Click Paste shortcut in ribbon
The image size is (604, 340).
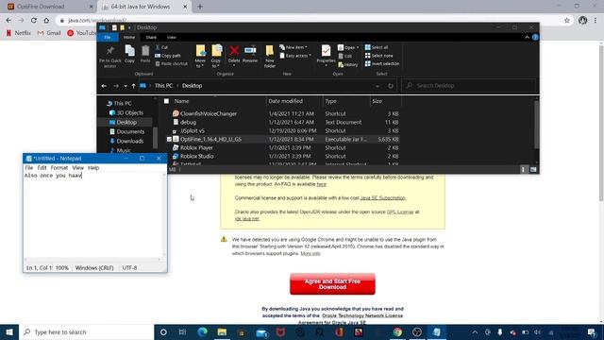tap(172, 63)
